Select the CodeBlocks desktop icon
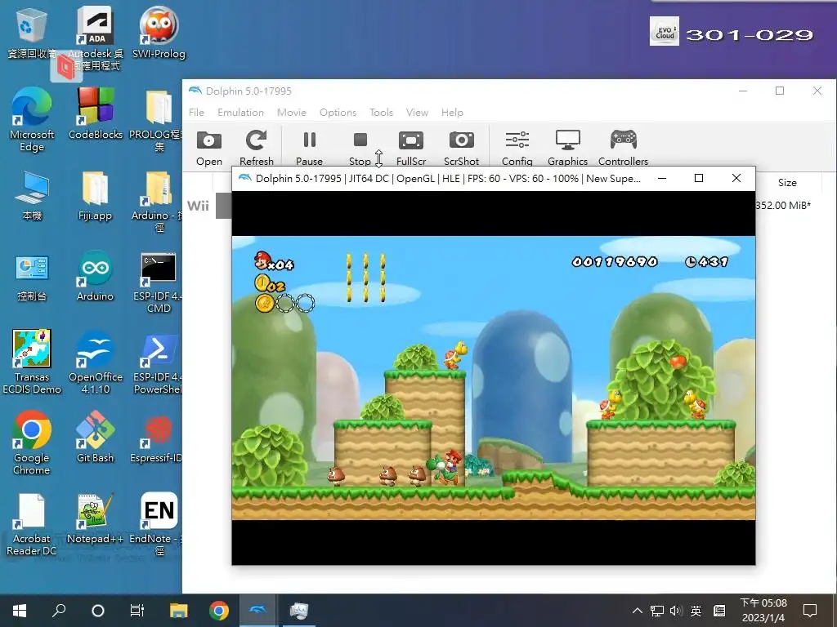 (x=95, y=113)
